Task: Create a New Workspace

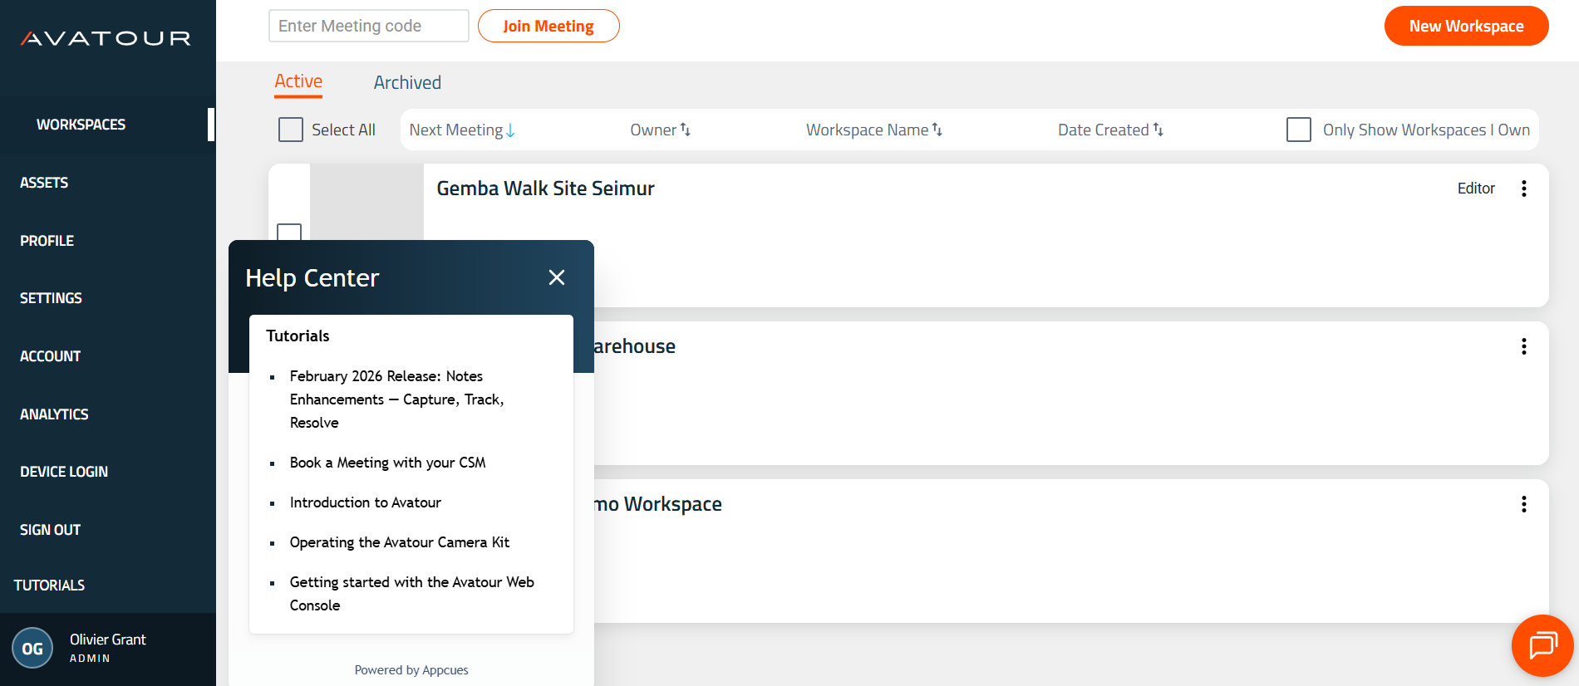Action: pos(1466,26)
